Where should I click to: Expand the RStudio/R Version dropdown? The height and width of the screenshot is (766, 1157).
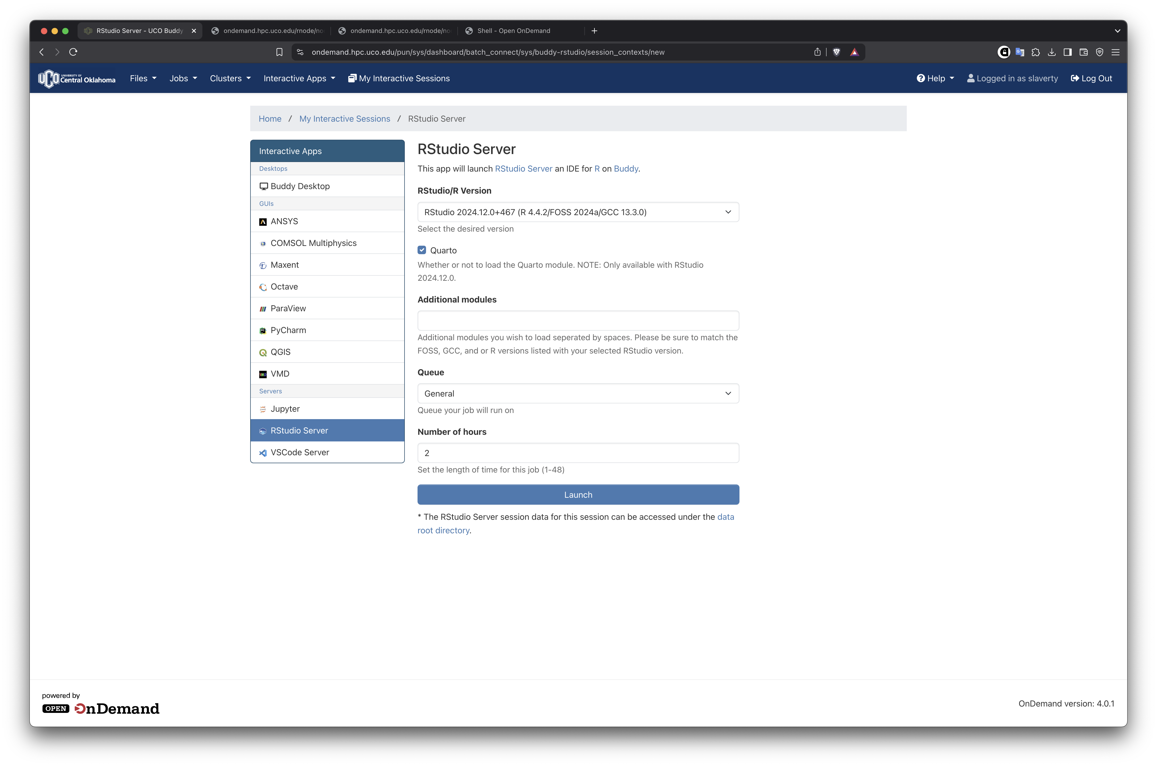click(x=578, y=212)
